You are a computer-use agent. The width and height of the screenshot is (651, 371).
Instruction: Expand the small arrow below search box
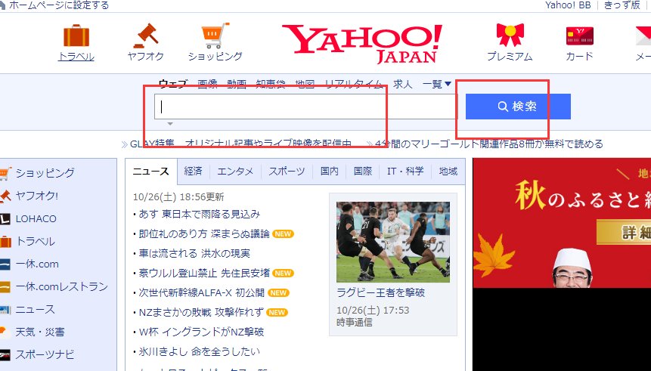[170, 124]
